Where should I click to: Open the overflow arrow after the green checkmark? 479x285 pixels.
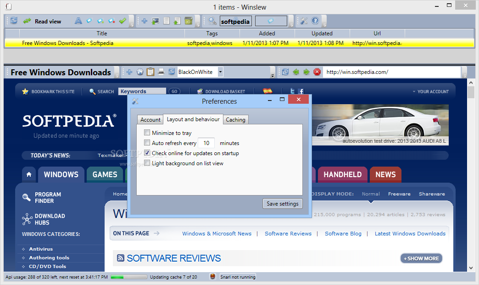coord(132,22)
